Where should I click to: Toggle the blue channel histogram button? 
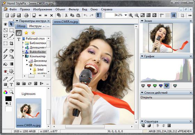coord(161,86)
